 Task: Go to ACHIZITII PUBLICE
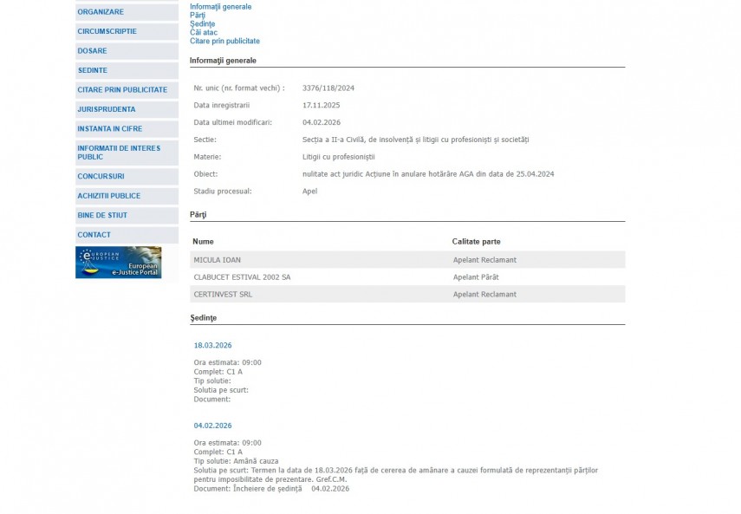pos(108,196)
